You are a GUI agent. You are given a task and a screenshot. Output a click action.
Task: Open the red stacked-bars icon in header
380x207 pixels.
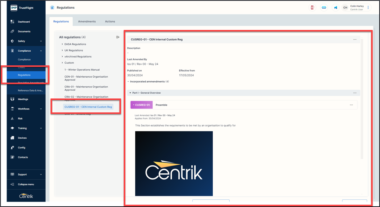(312, 8)
